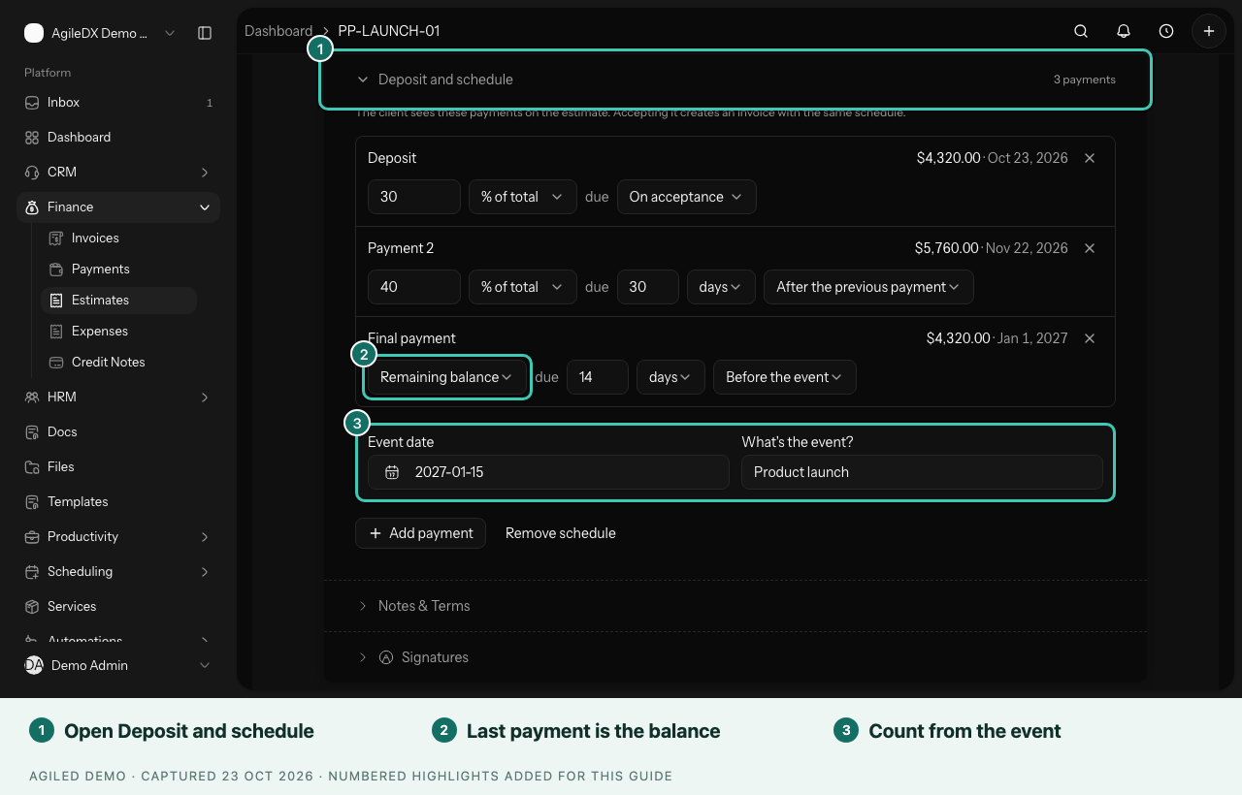This screenshot has width=1242, height=795.
Task: Open the Before the event dropdown
Action: pos(785,377)
